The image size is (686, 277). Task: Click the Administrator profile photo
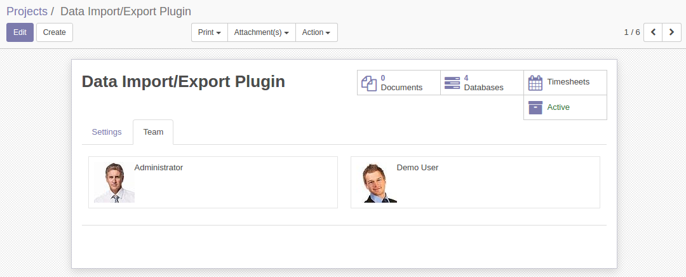(114, 182)
